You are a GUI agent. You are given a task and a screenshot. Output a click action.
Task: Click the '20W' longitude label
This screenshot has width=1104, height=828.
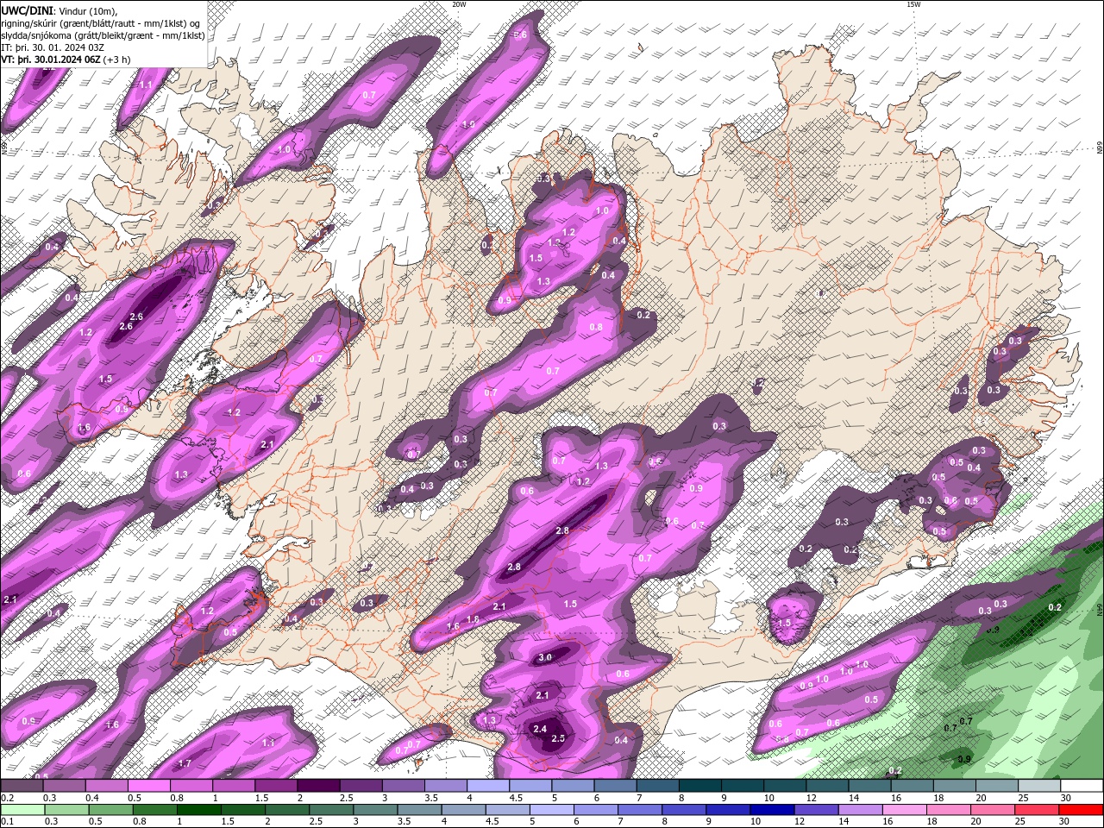click(x=459, y=4)
